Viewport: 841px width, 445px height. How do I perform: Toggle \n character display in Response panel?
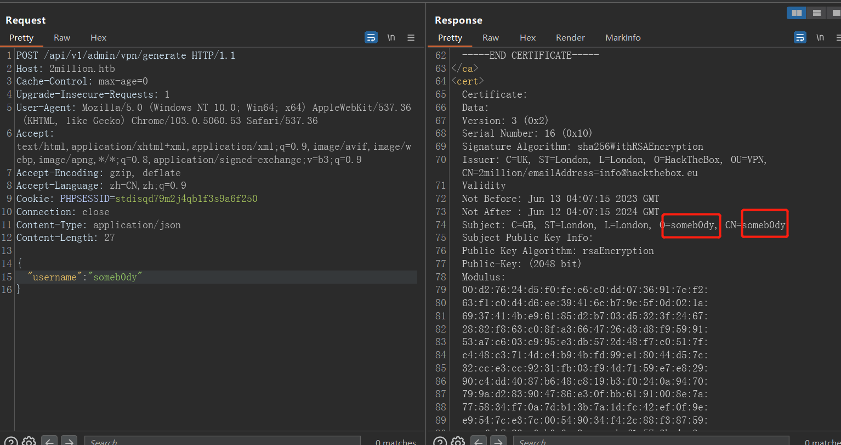pyautogui.click(x=820, y=37)
